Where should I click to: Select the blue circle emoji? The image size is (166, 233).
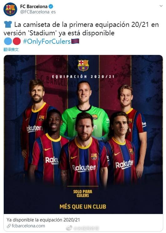pyautogui.click(x=8, y=41)
